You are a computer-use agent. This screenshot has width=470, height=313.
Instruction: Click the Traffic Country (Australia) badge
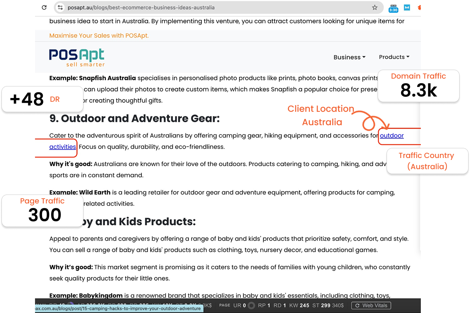[x=426, y=161]
